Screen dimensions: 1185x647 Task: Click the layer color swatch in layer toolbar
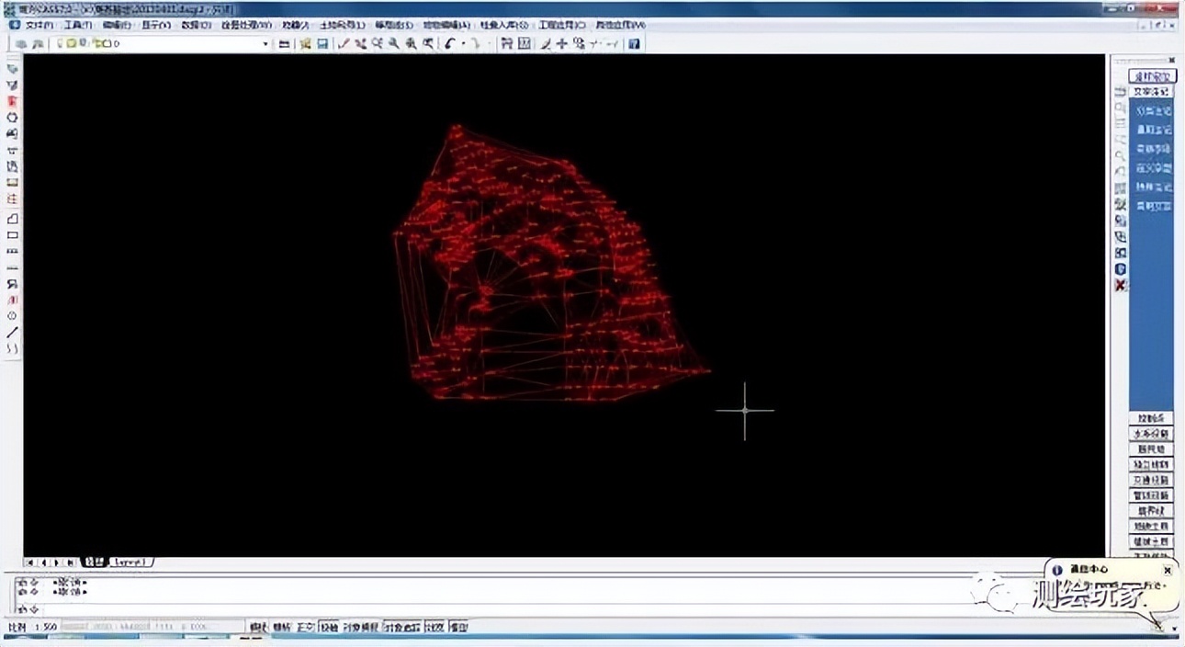pos(106,43)
